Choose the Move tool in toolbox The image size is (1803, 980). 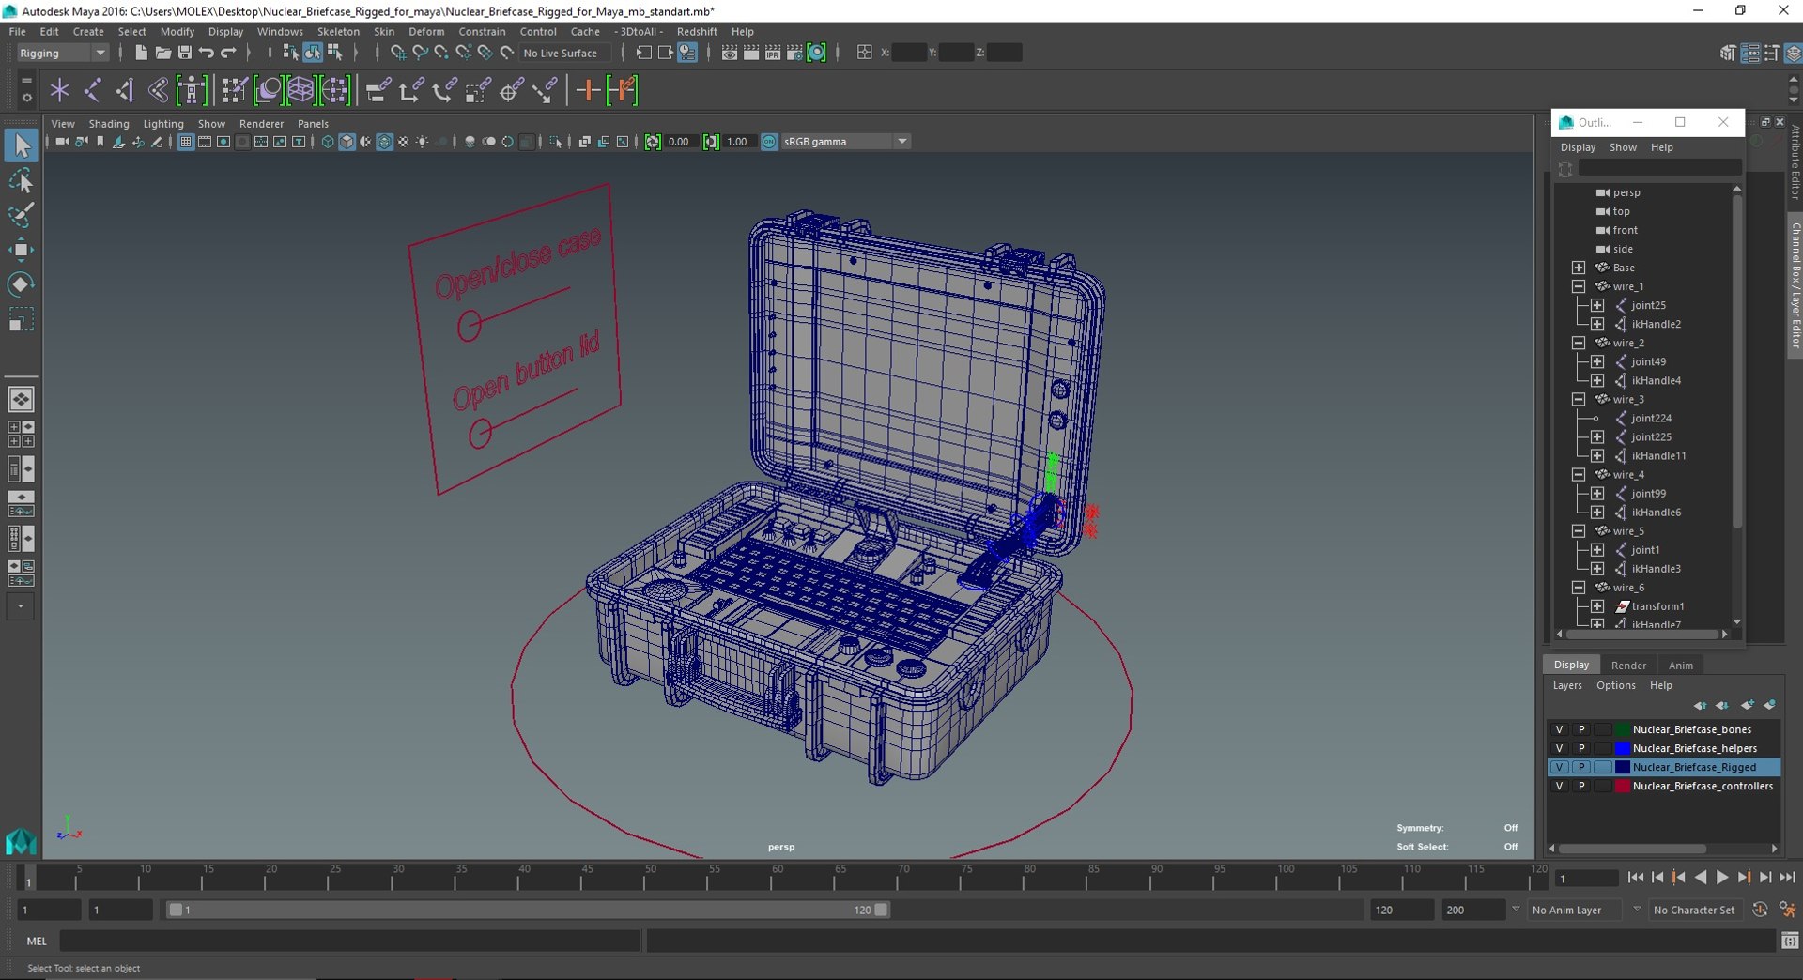click(x=21, y=250)
